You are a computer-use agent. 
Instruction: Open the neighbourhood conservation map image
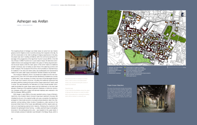(x=147, y=38)
